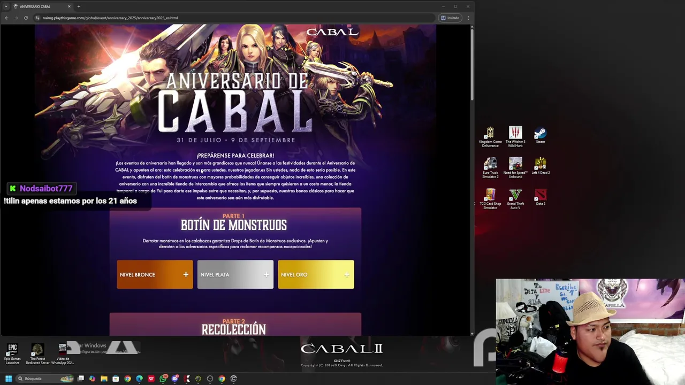Go back in browser history
Screen dimensions: 685x385
tap(6, 18)
